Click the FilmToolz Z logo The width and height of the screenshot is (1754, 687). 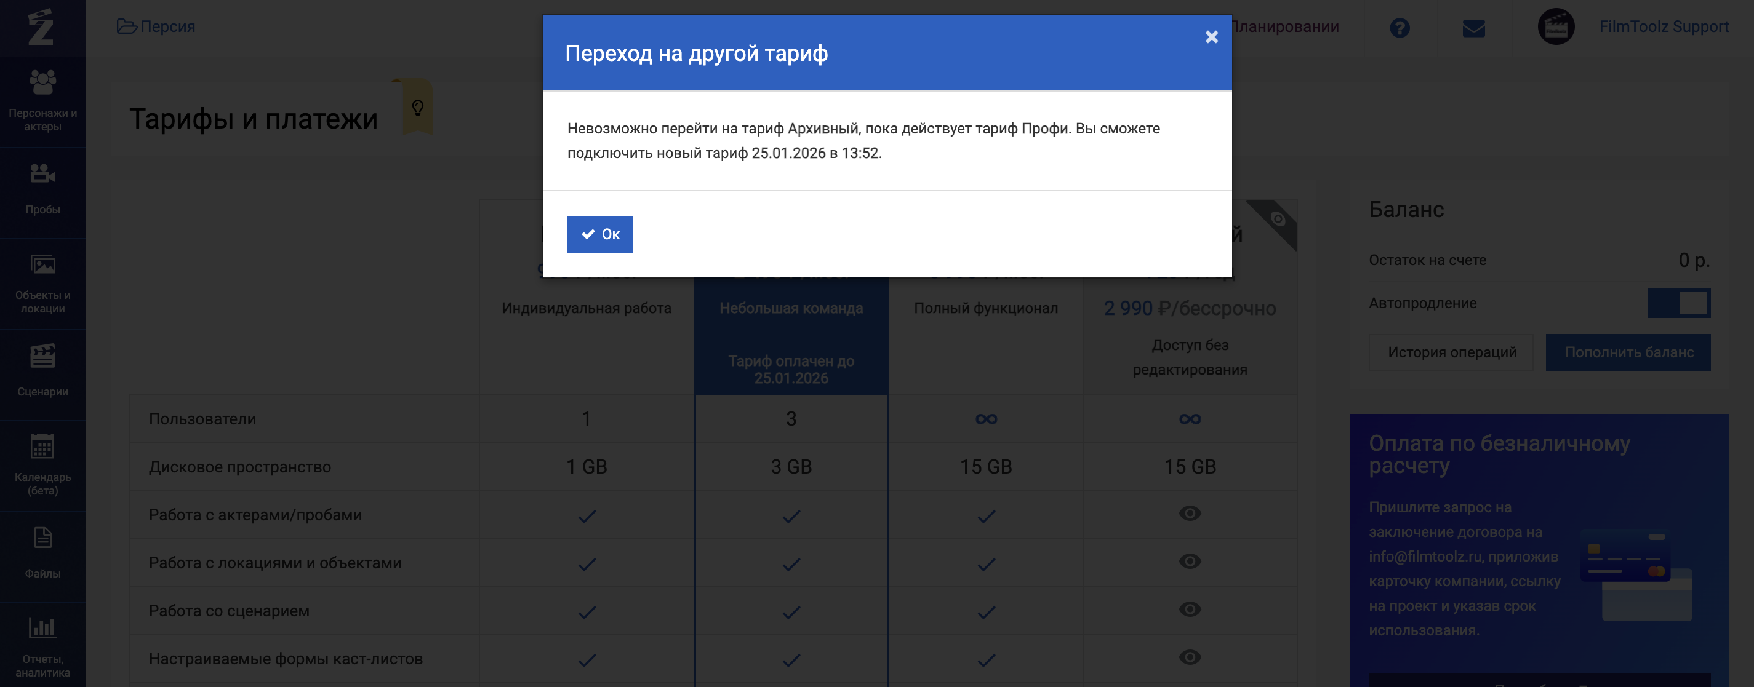point(41,26)
